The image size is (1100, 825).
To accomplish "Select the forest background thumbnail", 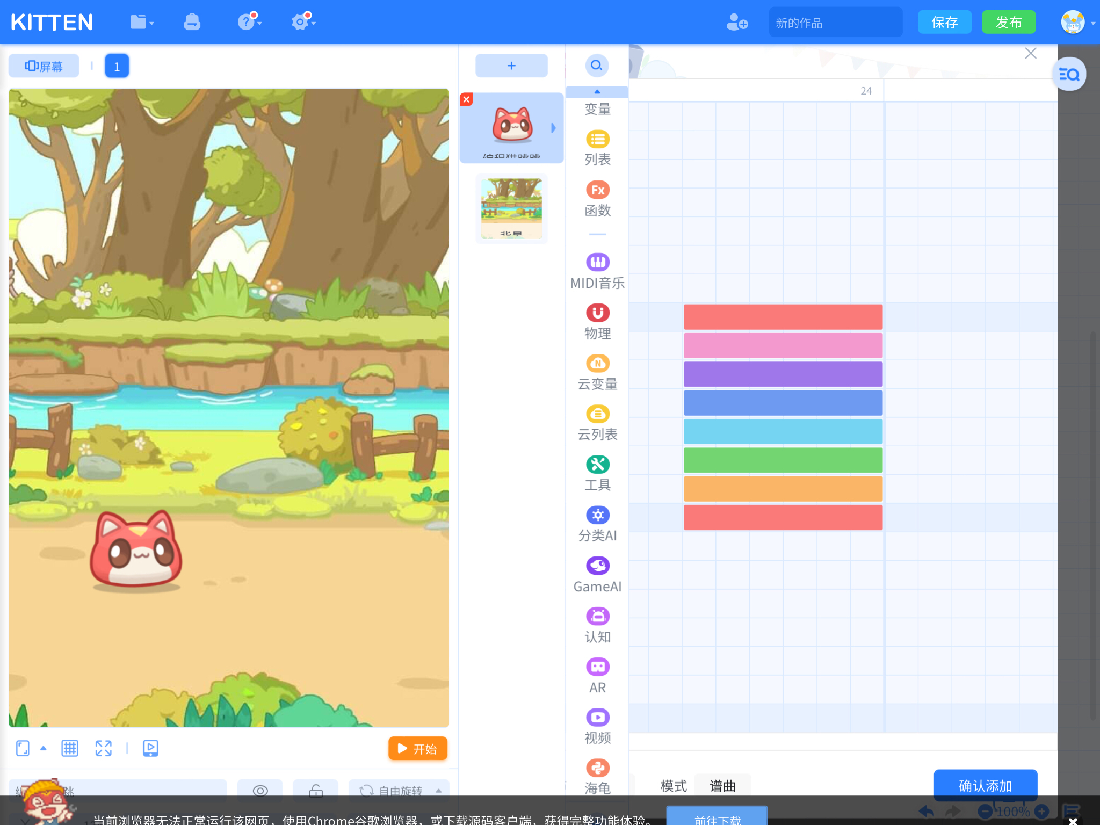I will point(511,208).
